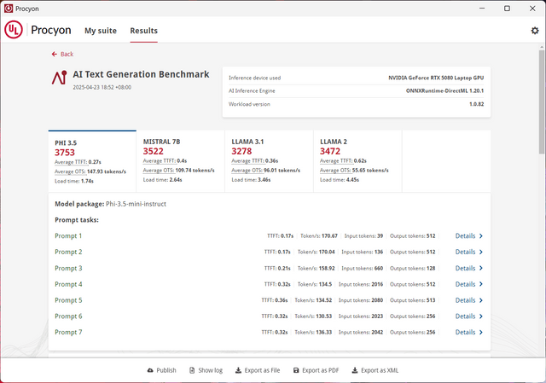The image size is (546, 383).
Task: Click LLAMA 2 Load time 4.45s
Action: coord(340,180)
